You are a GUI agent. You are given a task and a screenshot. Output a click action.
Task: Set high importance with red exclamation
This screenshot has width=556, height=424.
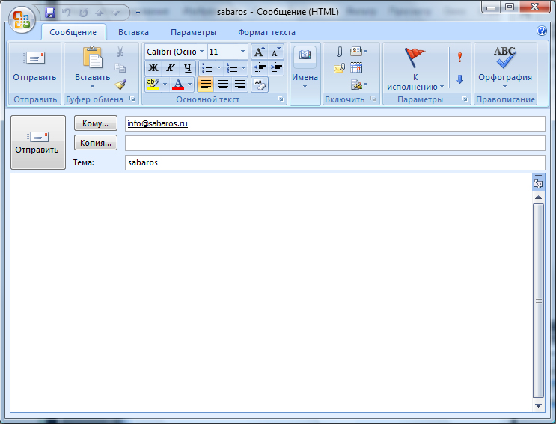click(x=460, y=57)
